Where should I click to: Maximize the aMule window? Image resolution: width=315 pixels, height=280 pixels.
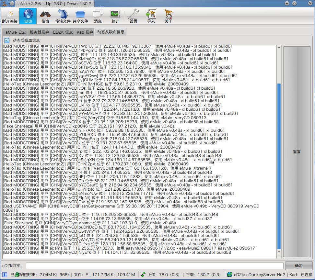pyautogui.click(x=294, y=4)
